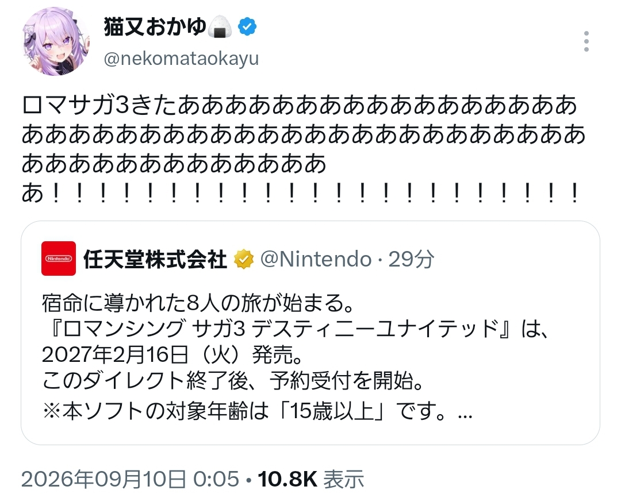
Task: Open the 猫又おかゆ display name
Action: click(x=155, y=26)
